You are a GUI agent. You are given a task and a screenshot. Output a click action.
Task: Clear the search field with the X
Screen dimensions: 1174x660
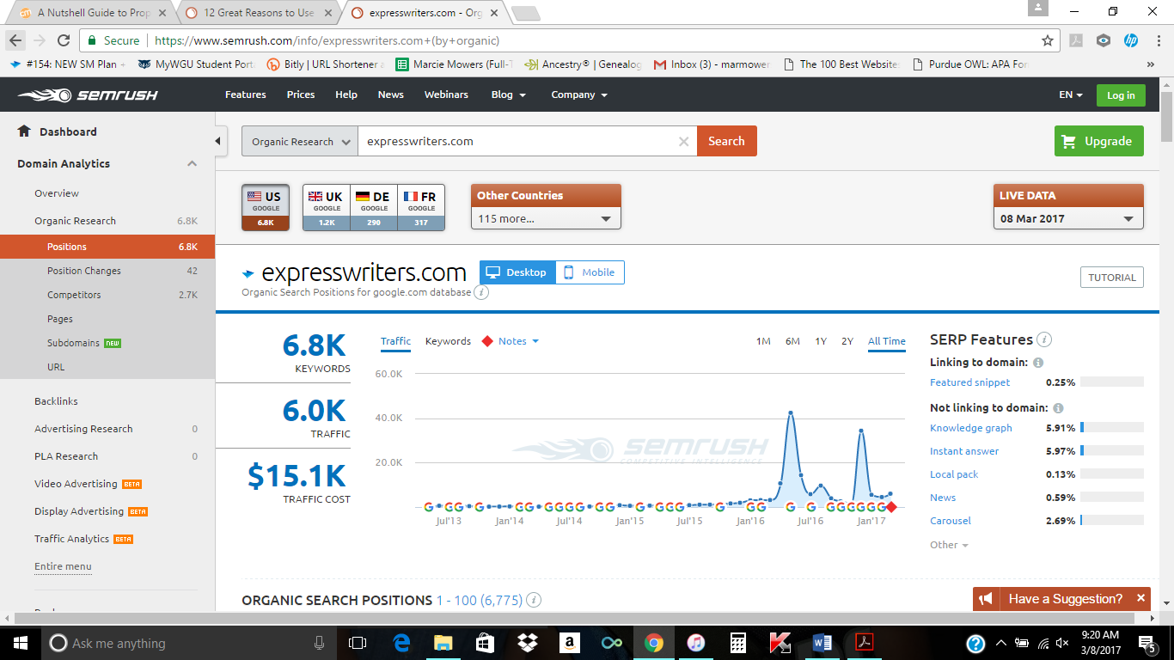click(x=684, y=142)
